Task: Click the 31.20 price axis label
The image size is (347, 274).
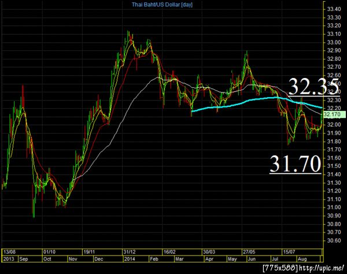Action: point(334,191)
